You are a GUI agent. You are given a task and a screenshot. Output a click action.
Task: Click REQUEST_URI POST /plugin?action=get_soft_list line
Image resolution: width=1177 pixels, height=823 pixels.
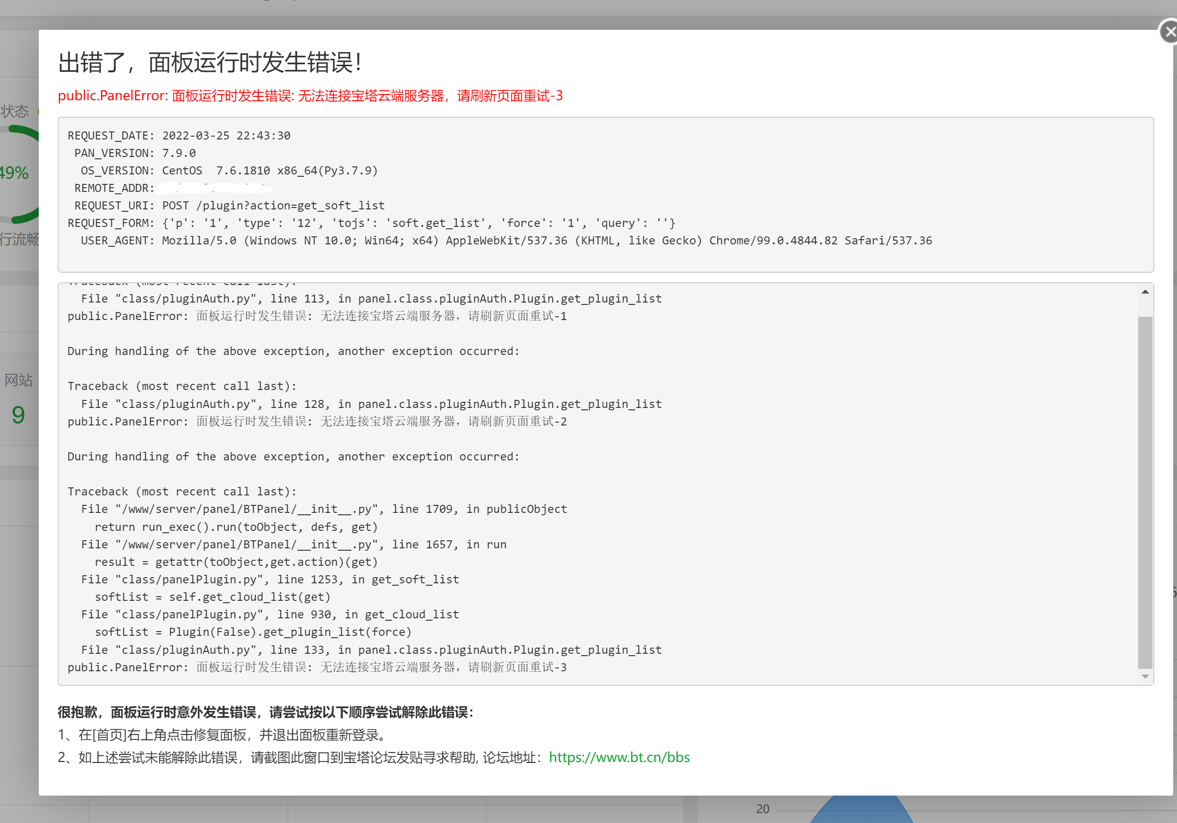[x=229, y=206]
